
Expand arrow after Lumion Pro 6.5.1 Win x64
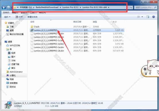click(109, 7)
